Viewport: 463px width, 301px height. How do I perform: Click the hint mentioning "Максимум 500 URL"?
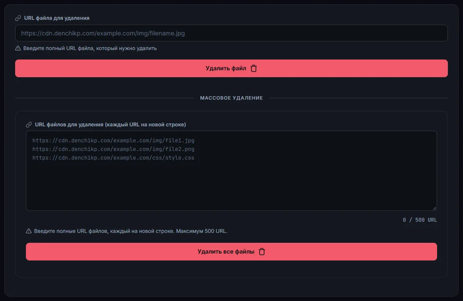pyautogui.click(x=130, y=231)
